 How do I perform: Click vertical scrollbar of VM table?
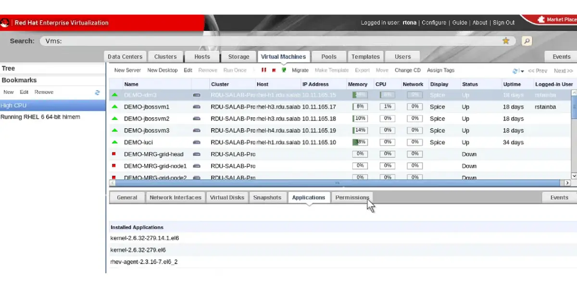[x=574, y=134]
